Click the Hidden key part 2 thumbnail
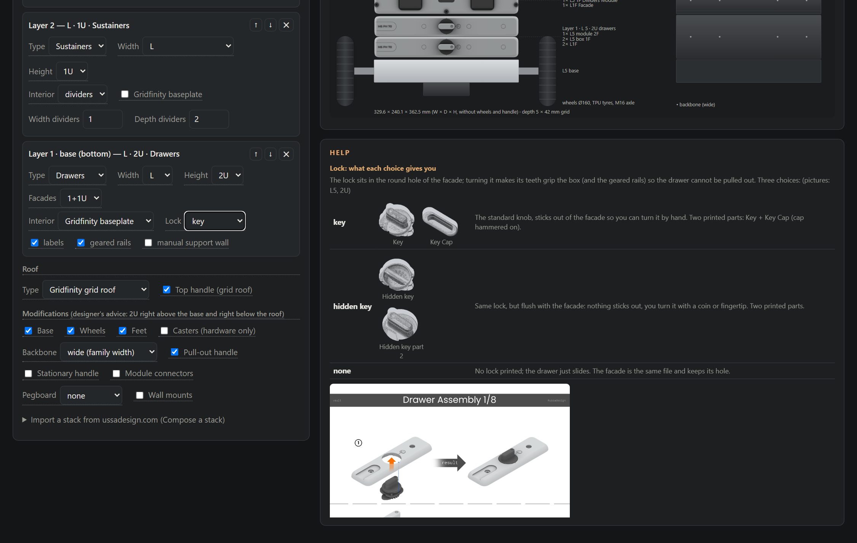Screen dimensions: 857x543 coord(400,324)
